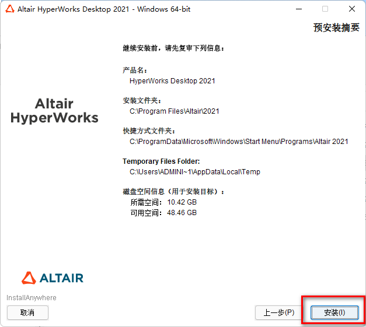The image size is (366, 327).
Task: Click the Temporary Files Folder label
Action: coord(161,161)
